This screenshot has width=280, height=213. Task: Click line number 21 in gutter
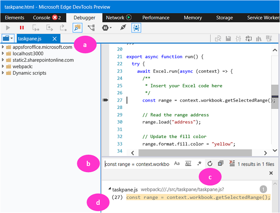[119, 57]
